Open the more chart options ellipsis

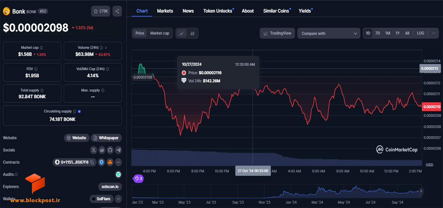pyautogui.click(x=434, y=33)
